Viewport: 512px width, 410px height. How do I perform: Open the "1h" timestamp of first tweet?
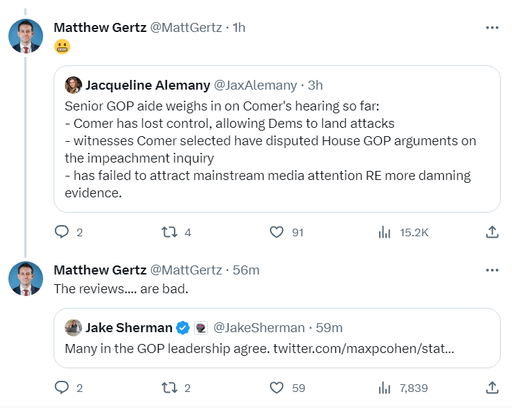point(239,28)
